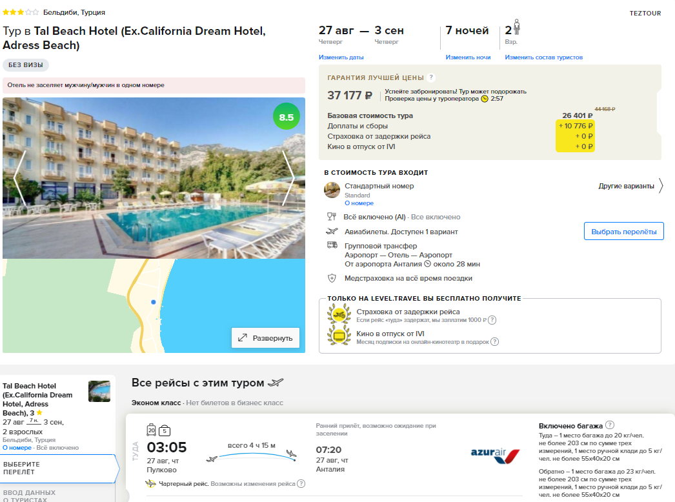The image size is (675, 502).
Task: Show the previous hotel photo with left arrow
Action: point(20,178)
